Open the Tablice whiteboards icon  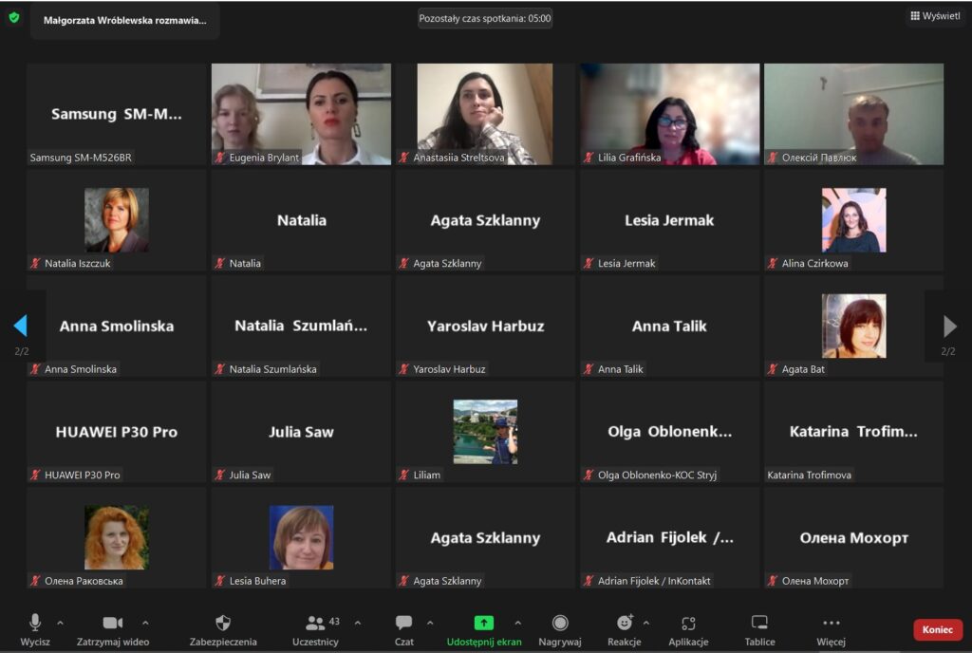pyautogui.click(x=759, y=624)
